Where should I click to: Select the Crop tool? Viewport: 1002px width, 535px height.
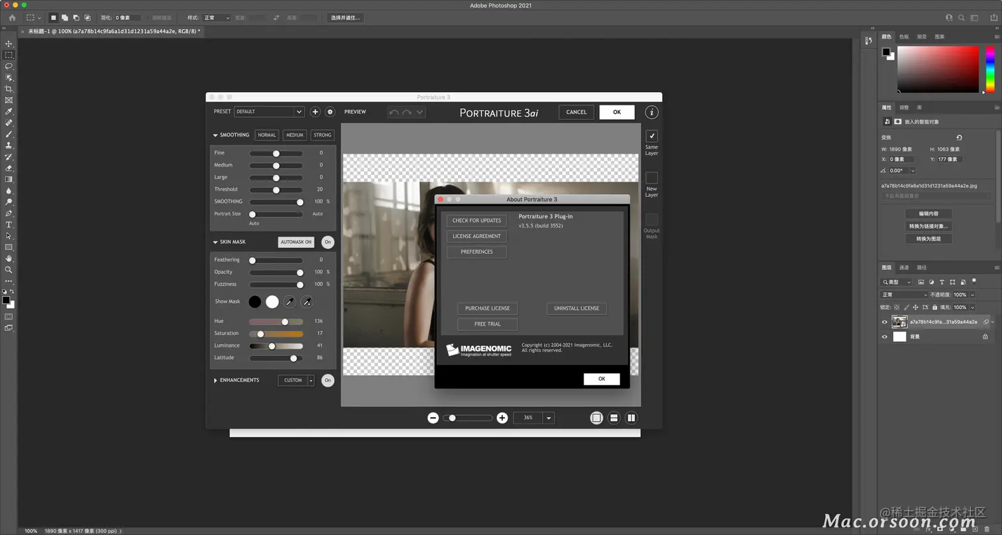tap(9, 89)
